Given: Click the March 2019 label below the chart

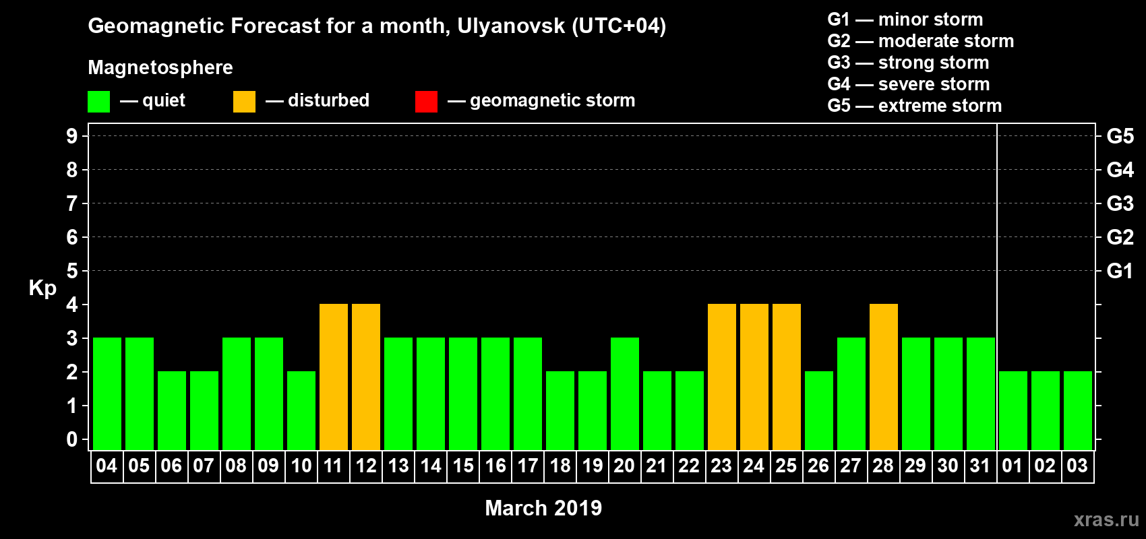Looking at the screenshot, I should (543, 508).
